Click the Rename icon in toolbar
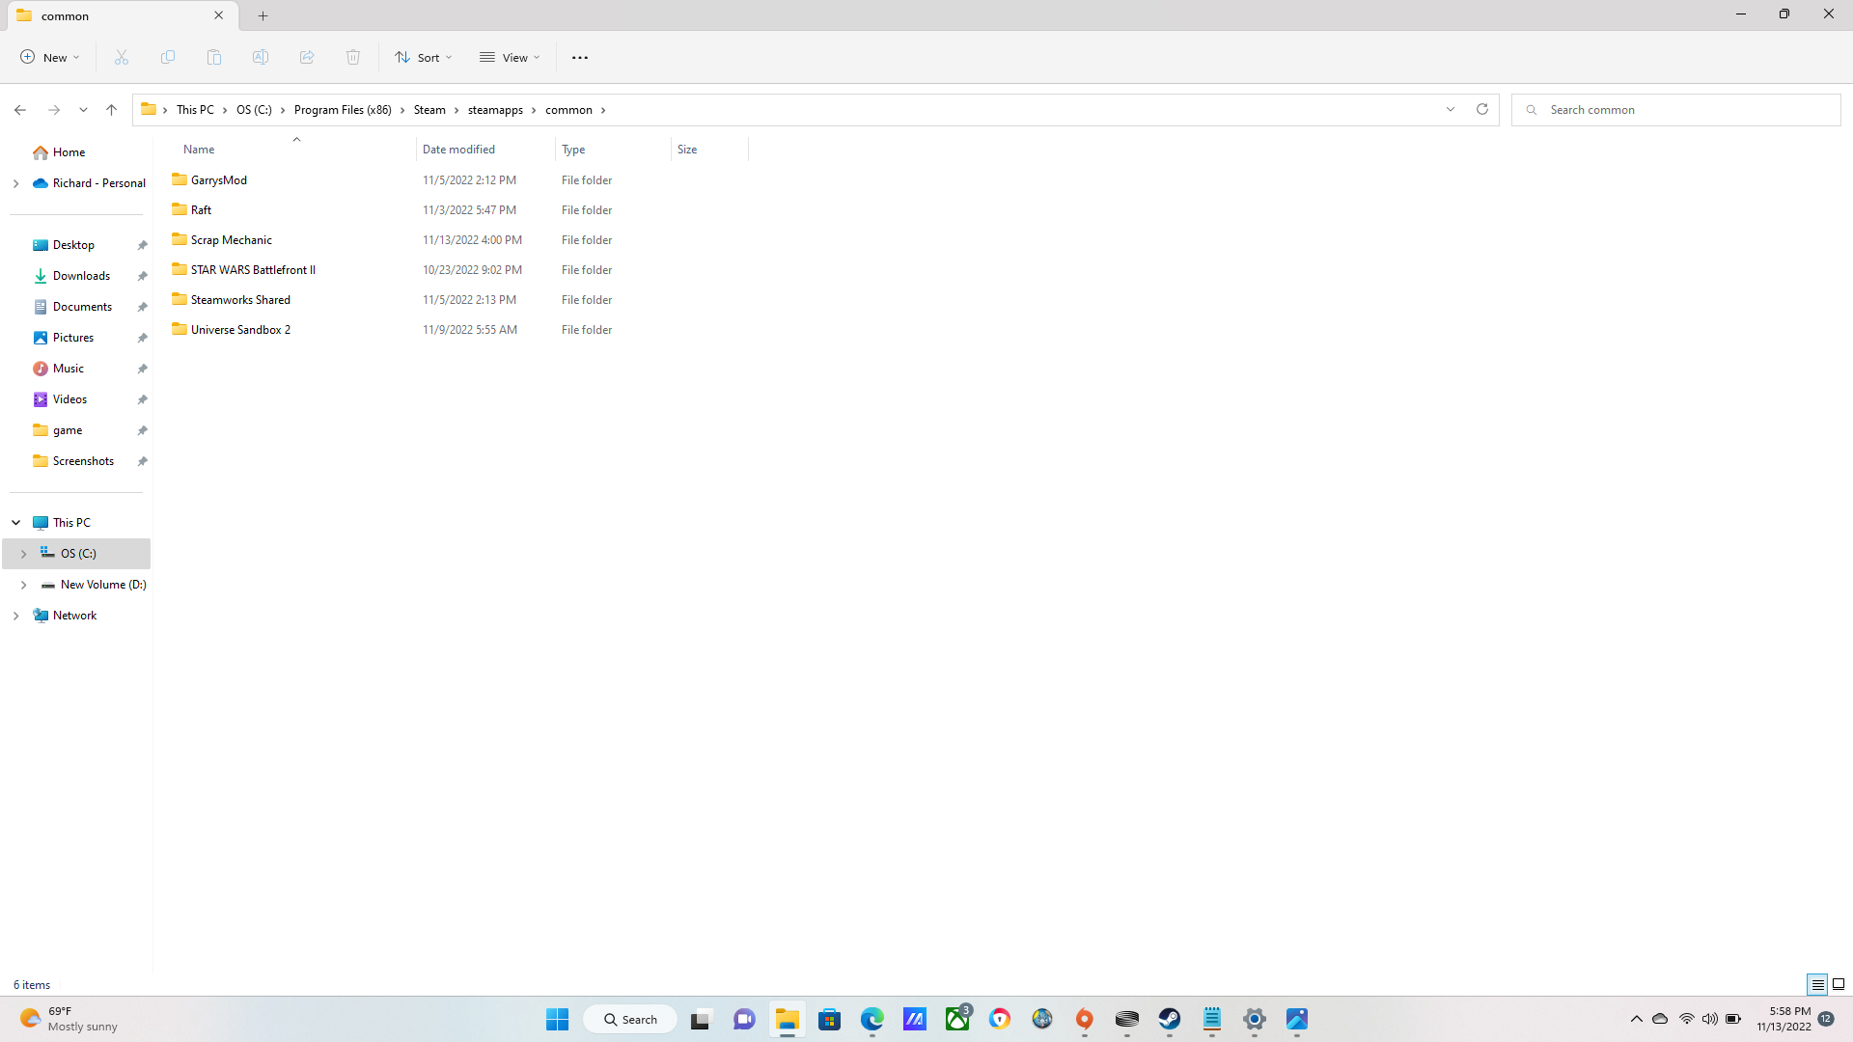 tap(261, 58)
